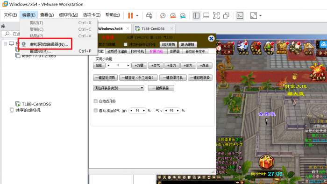
Task: Click the +灵气 button
Action: [156, 65]
